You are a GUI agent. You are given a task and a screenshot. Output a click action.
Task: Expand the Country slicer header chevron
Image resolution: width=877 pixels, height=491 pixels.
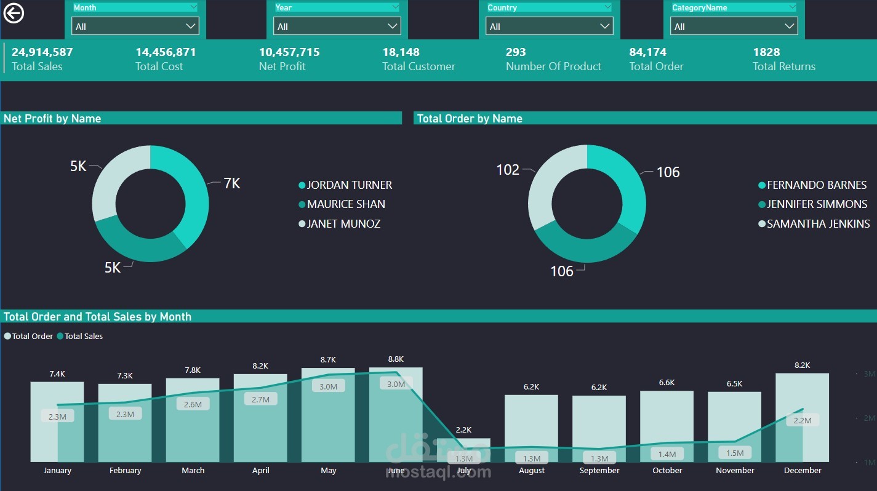tap(607, 7)
